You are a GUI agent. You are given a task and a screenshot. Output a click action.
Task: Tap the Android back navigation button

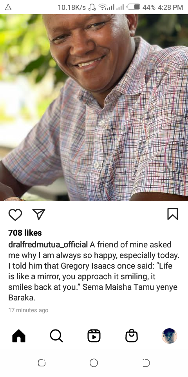click(x=146, y=363)
